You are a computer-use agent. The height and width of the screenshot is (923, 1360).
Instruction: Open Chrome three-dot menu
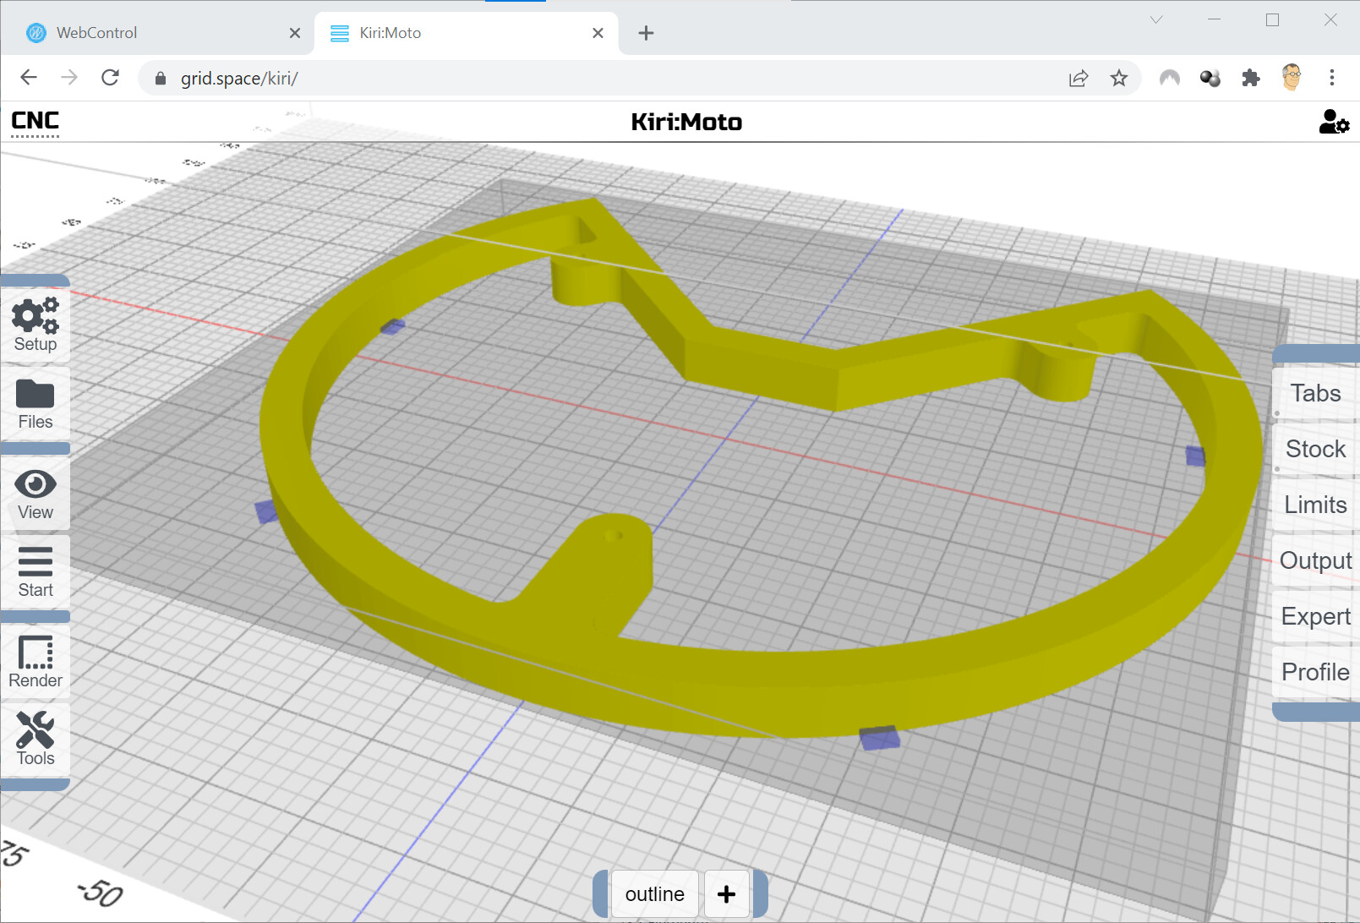(x=1332, y=78)
